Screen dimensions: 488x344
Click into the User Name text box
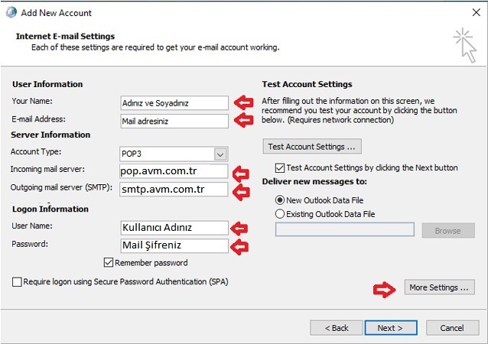[x=174, y=228]
